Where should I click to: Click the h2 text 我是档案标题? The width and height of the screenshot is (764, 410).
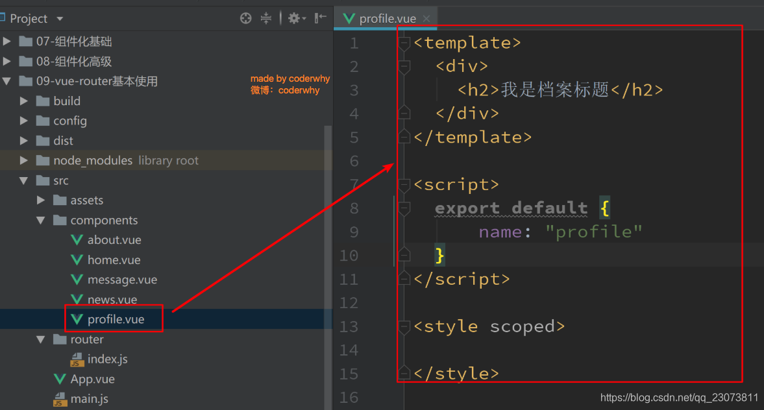coord(555,90)
